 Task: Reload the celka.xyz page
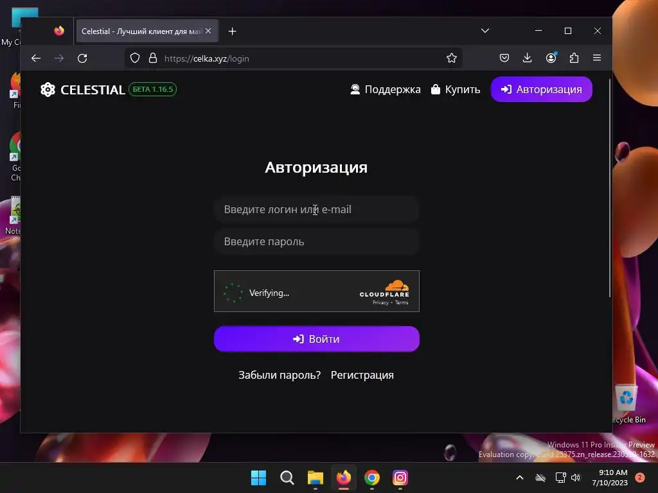coord(82,58)
